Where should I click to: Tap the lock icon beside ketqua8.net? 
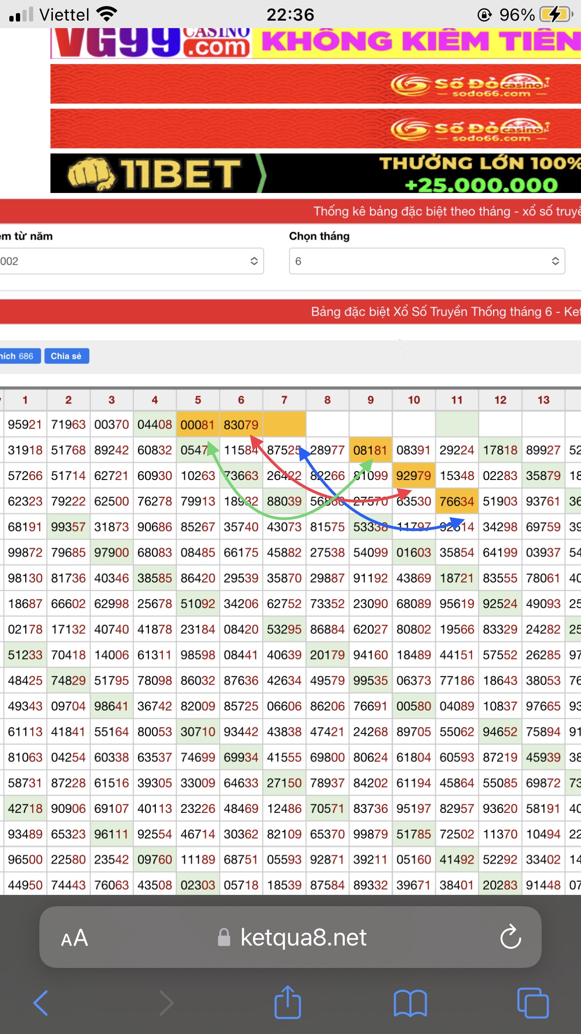[x=224, y=937]
